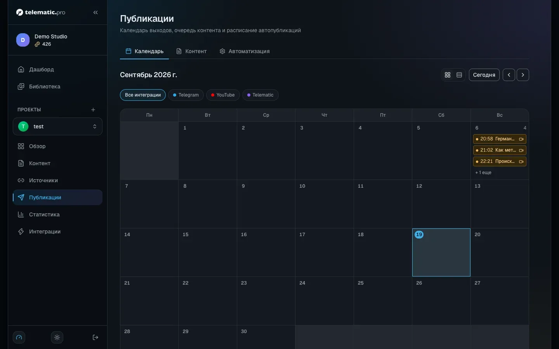559x349 pixels.
Task: Open the speedometer gauge icon
Action: pos(19,337)
